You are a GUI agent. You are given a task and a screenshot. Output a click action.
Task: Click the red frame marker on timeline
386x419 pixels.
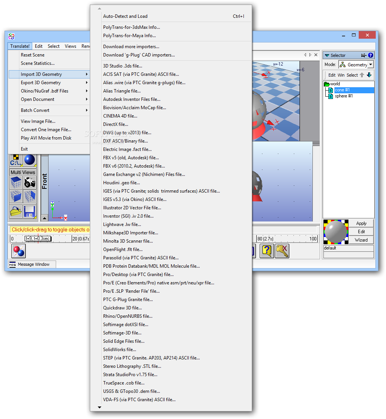click(38, 239)
